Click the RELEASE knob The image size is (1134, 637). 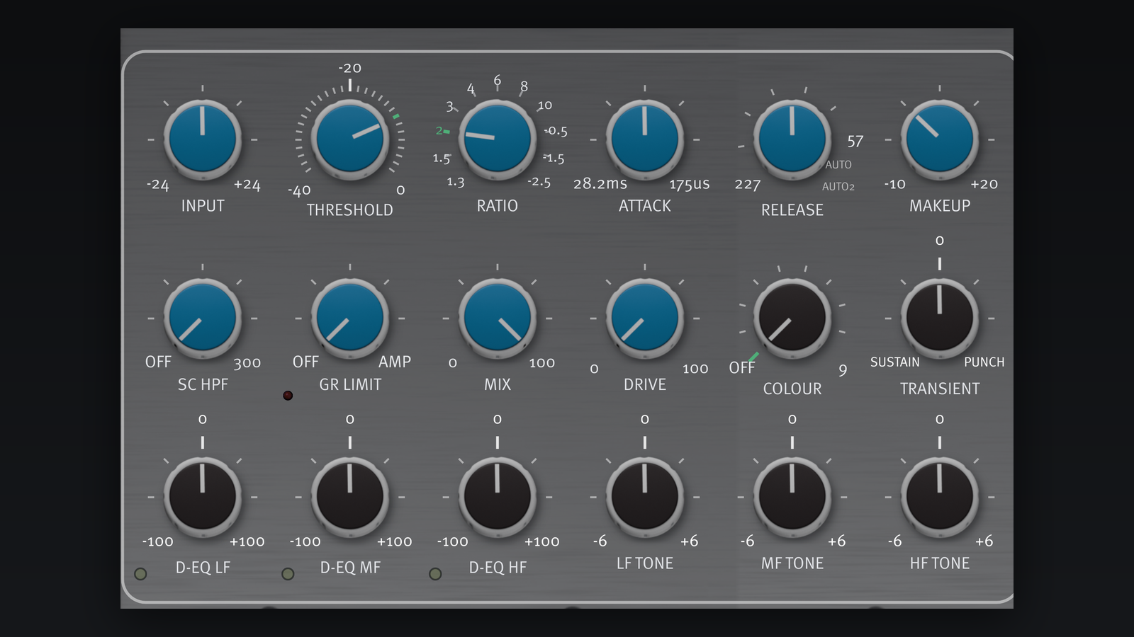[x=792, y=139]
